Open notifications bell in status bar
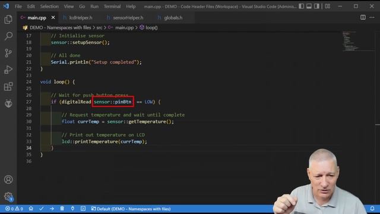 pyautogui.click(x=372, y=209)
